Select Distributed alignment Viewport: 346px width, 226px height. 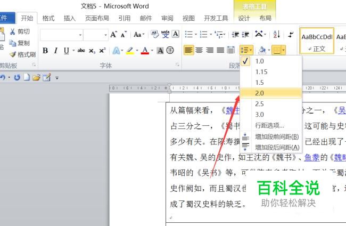tap(231, 50)
